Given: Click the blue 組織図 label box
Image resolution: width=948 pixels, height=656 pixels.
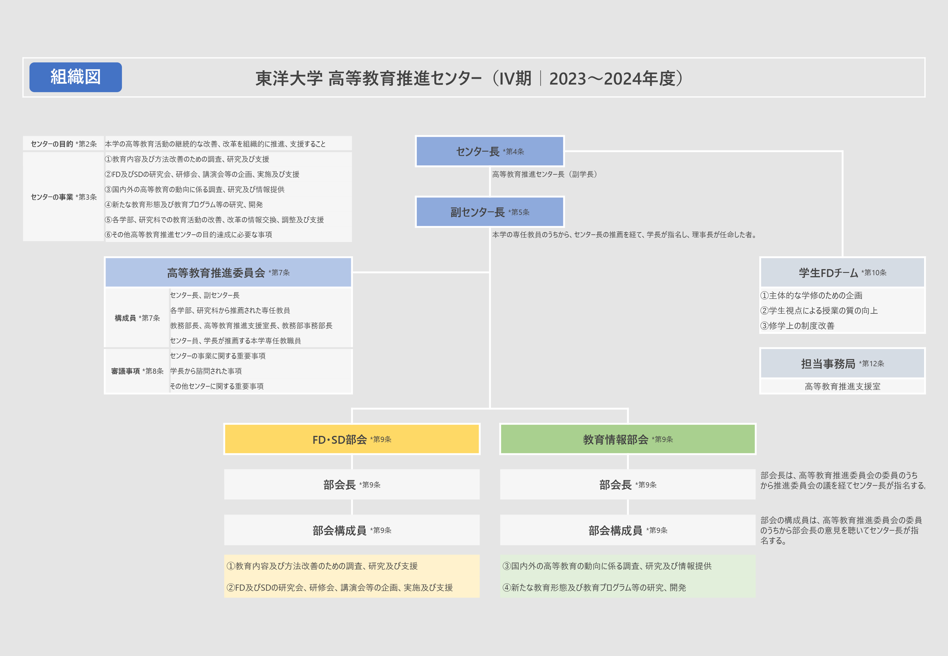Looking at the screenshot, I should 76,77.
